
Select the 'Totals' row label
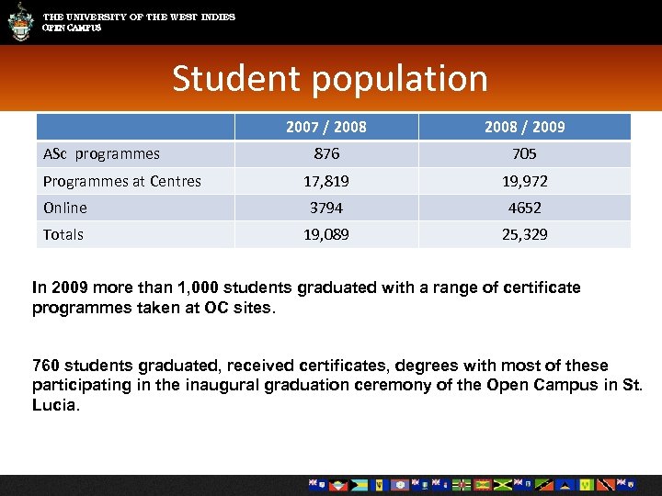click(63, 234)
